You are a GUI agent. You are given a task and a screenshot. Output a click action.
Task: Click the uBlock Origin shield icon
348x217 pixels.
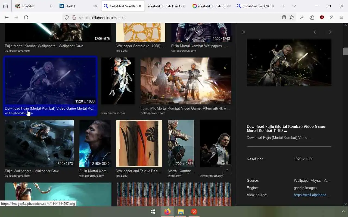[x=322, y=17]
